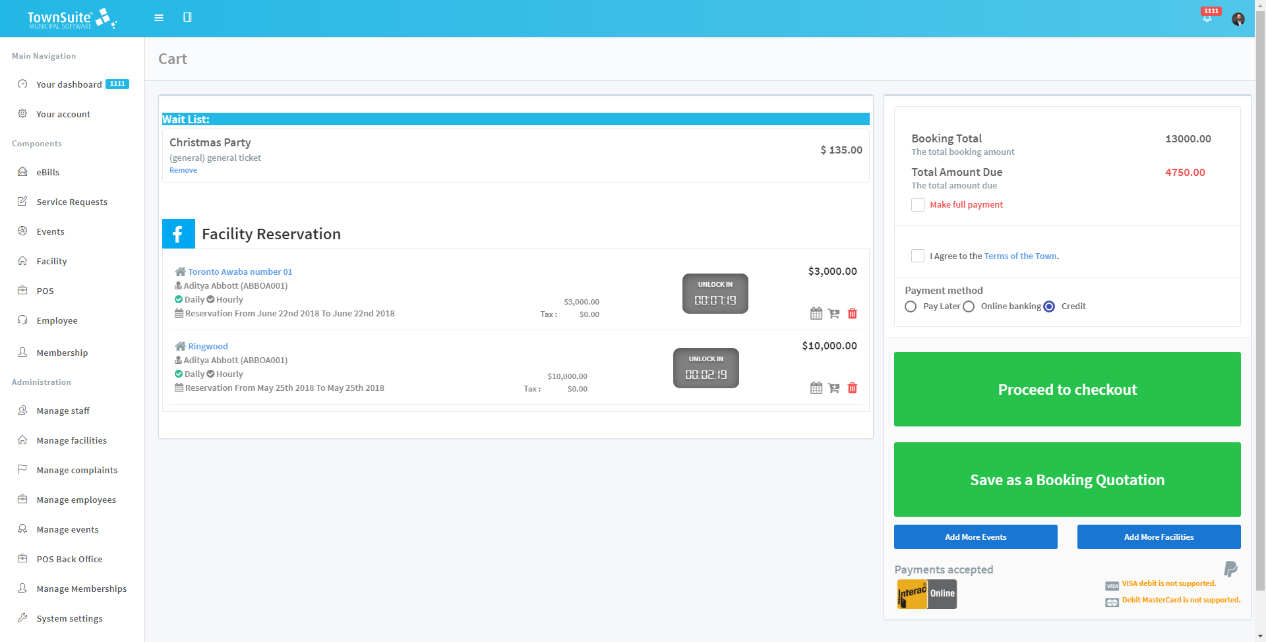This screenshot has width=1266, height=642.
Task: Select the Pay Later payment option
Action: tap(911, 306)
